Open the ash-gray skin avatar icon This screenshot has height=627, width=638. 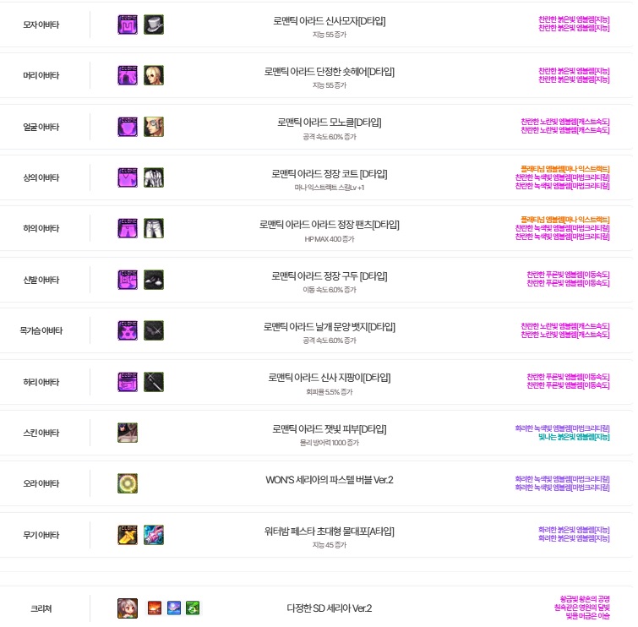coord(128,433)
